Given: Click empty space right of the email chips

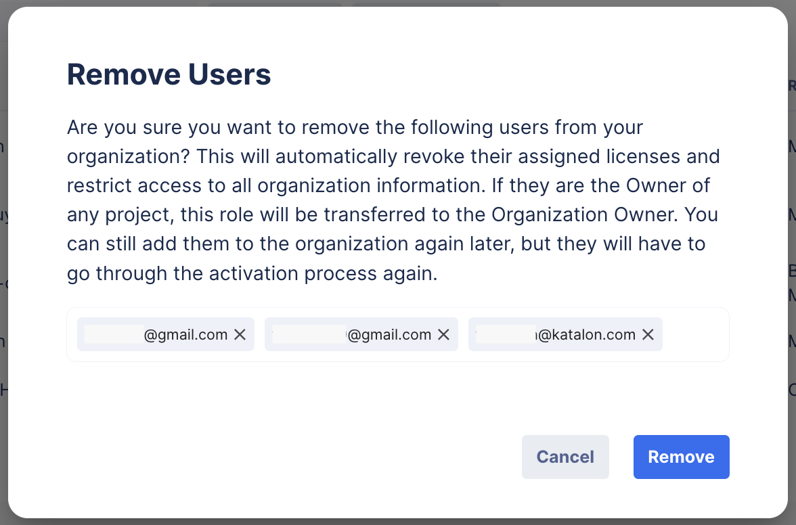Looking at the screenshot, I should coord(697,334).
